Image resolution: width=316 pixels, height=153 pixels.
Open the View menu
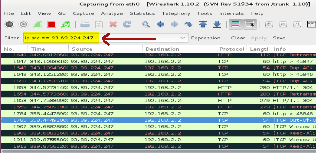(44, 13)
